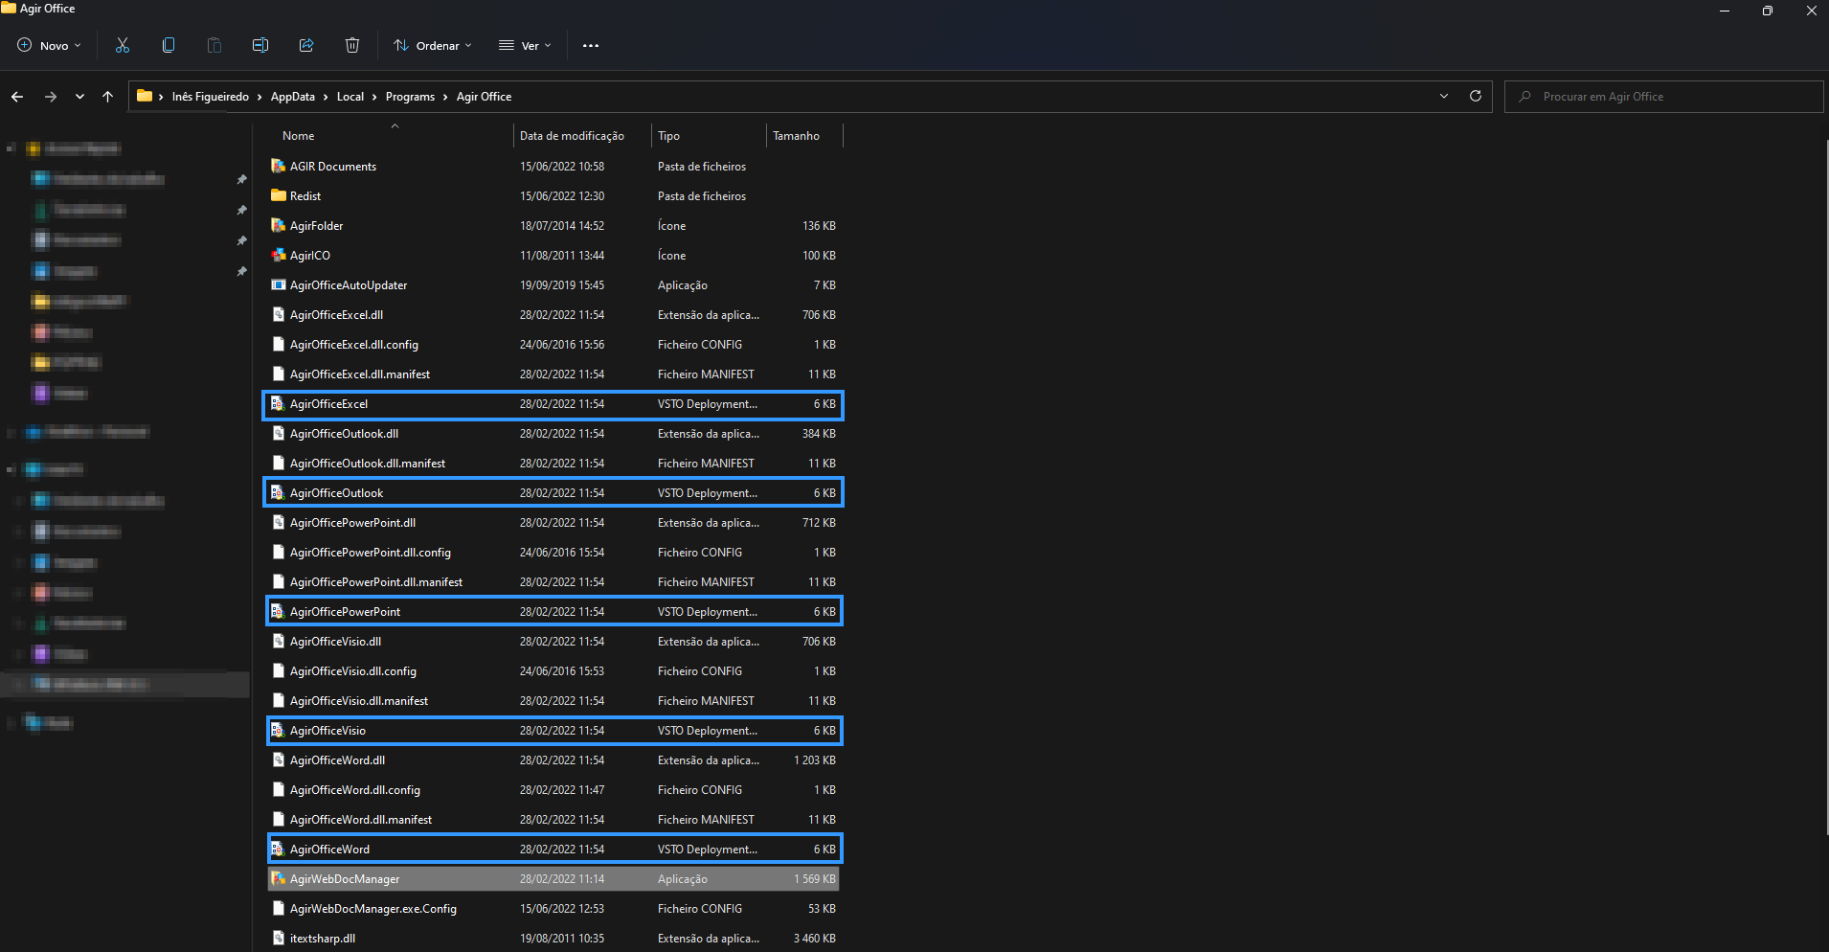Select the Redist folder icon
1829x952 pixels.
[279, 195]
